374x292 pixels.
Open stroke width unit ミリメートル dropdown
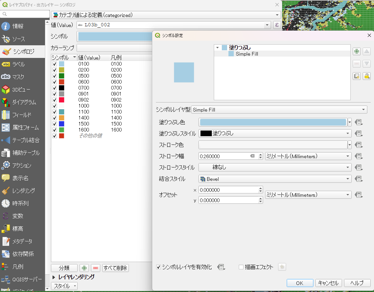[x=308, y=156]
